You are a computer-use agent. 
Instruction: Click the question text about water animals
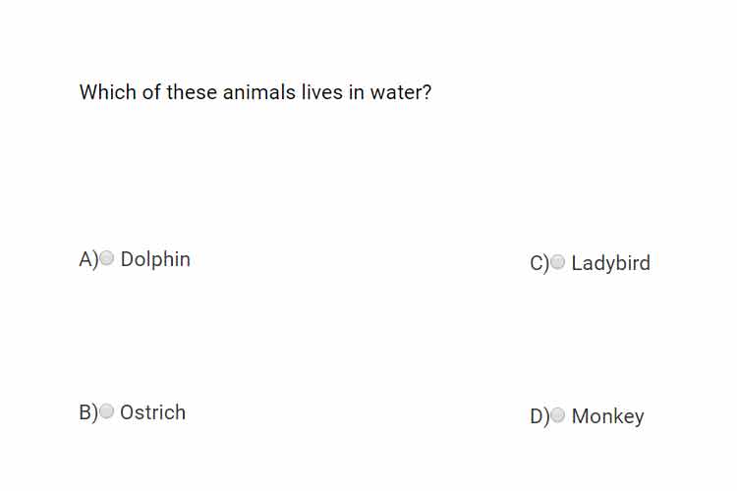pyautogui.click(x=255, y=92)
